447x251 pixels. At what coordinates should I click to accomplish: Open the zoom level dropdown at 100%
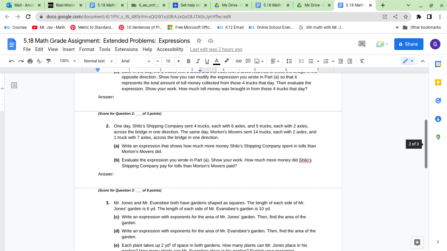coord(67,61)
